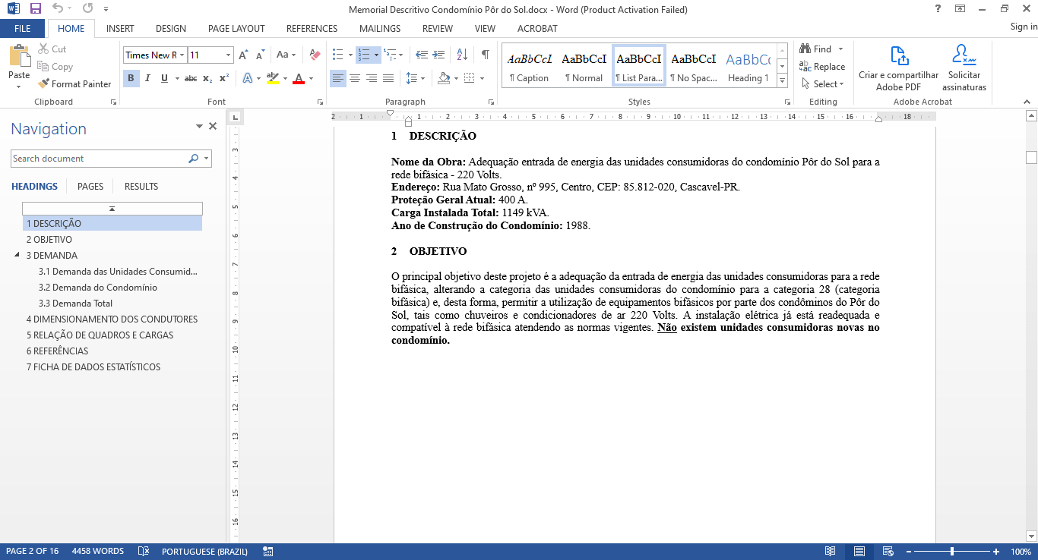Navigate to 6 REFERÊNCIAS heading
Screen dimensions: 1038x560
[x=57, y=351]
